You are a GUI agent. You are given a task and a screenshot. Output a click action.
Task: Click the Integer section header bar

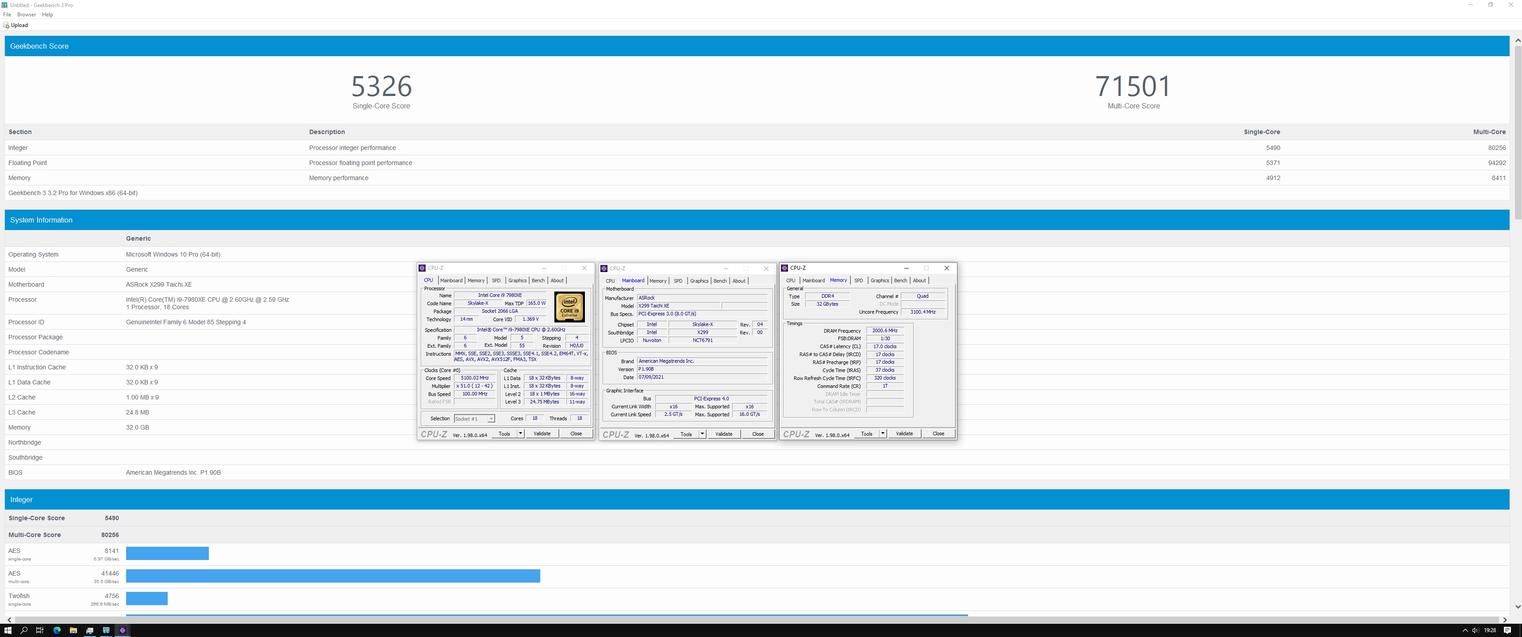tap(757, 500)
